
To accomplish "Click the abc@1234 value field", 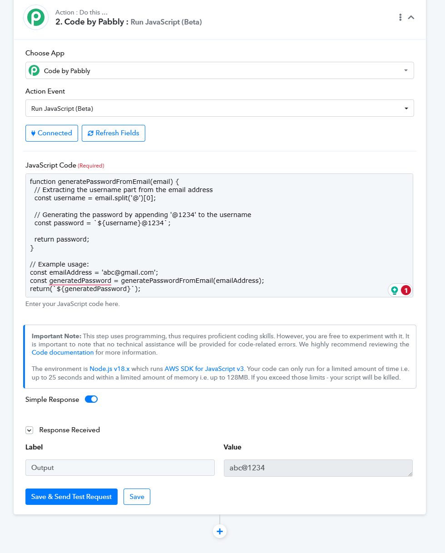I will pyautogui.click(x=318, y=468).
